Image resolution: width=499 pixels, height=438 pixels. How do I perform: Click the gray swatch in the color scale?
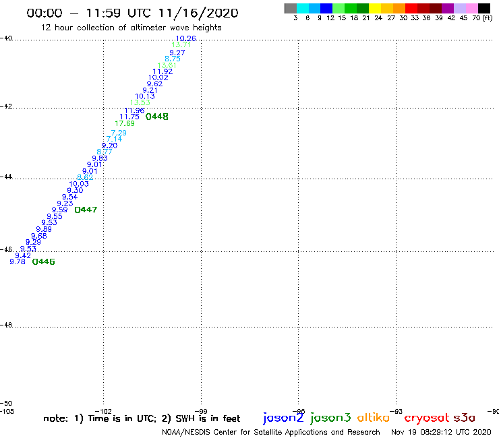click(291, 8)
